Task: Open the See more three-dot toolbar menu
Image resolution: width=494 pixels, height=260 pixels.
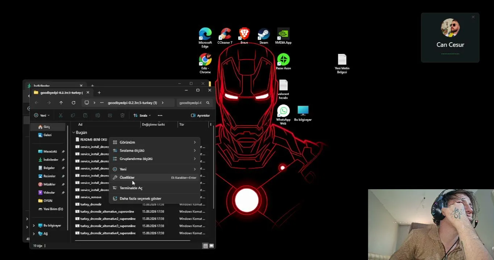Action: pos(160,116)
